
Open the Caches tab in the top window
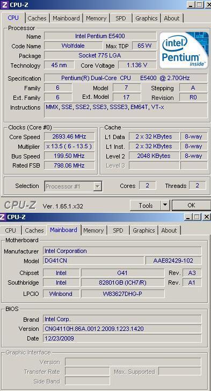click(37, 18)
